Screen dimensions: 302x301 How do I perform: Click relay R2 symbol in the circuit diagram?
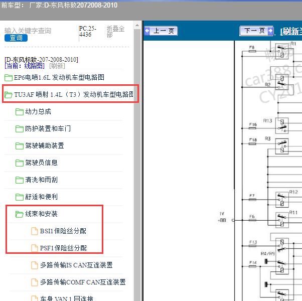tap(282, 82)
